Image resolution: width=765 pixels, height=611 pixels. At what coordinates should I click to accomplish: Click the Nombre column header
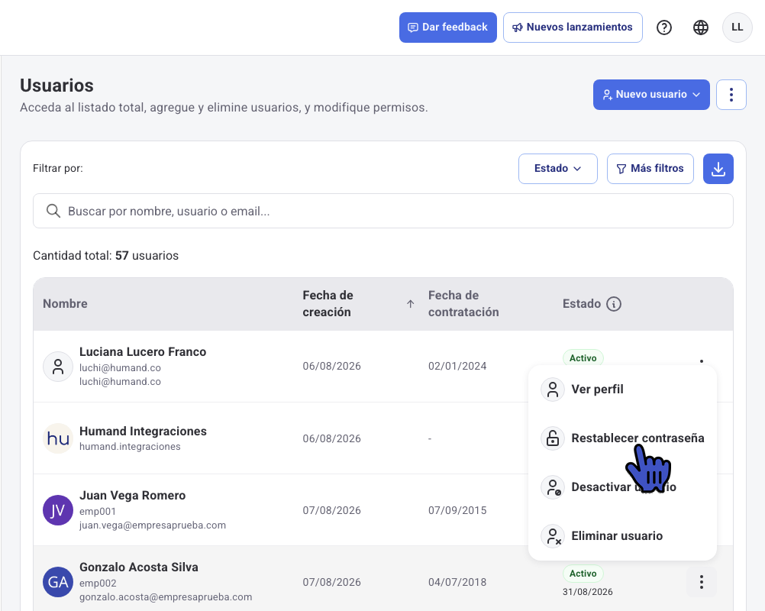pyautogui.click(x=66, y=303)
